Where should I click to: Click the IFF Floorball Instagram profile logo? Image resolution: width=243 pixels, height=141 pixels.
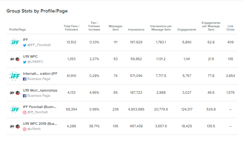click(x=14, y=109)
